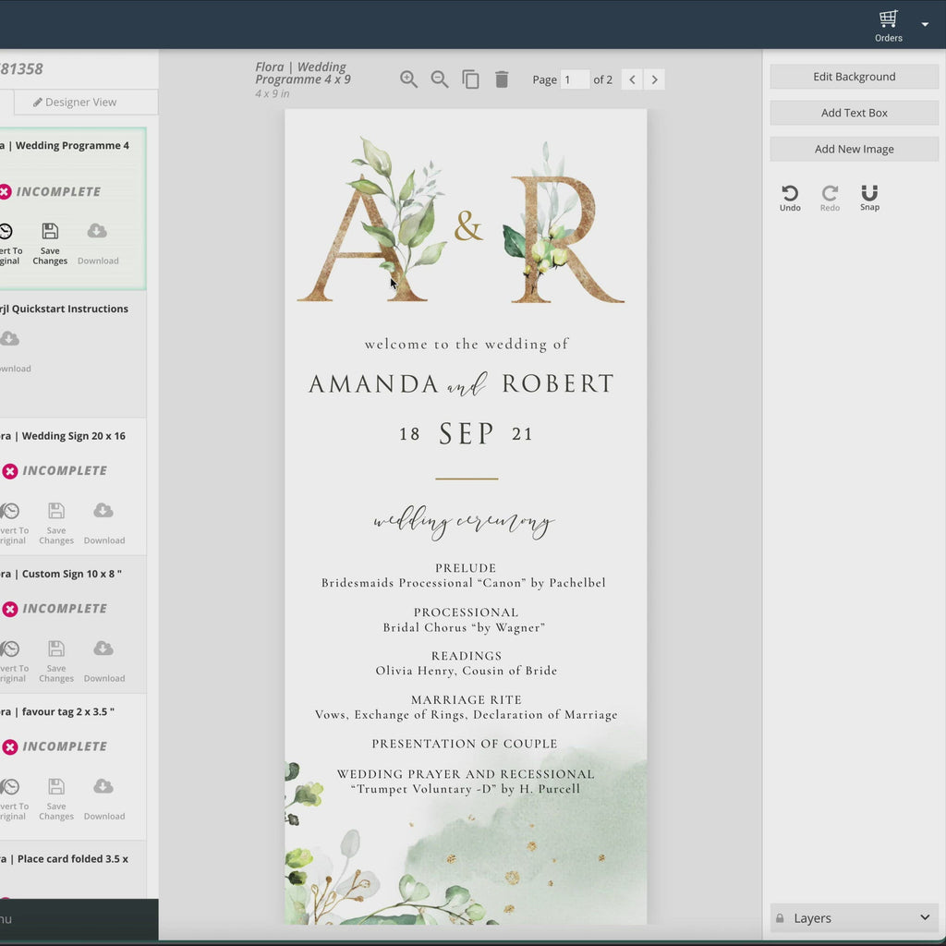
Task: Go to the next page arrow
Action: [x=654, y=79]
